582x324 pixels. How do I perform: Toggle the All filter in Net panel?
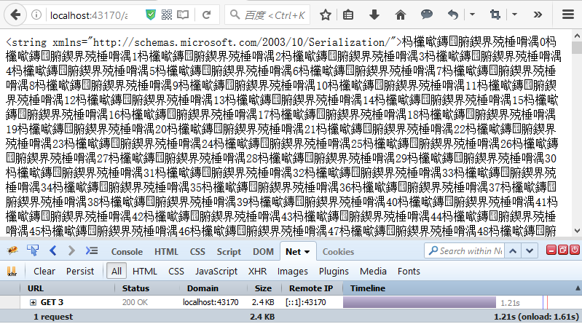116,272
